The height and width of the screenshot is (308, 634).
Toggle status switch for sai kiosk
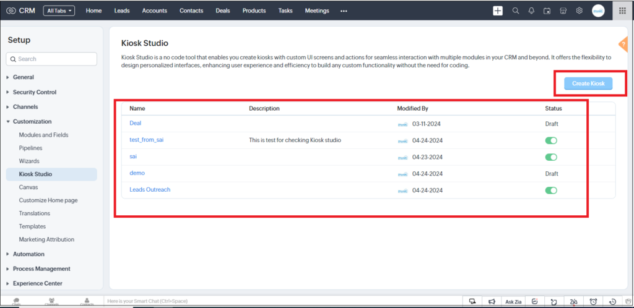551,157
